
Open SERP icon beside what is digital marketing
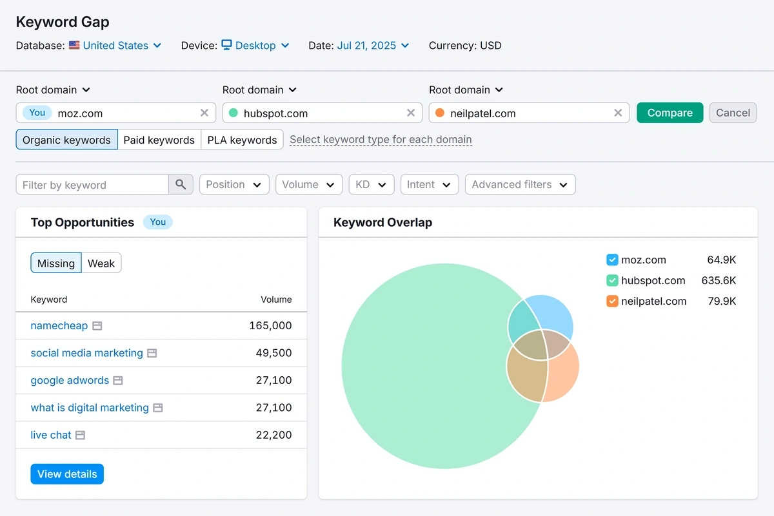click(x=158, y=408)
